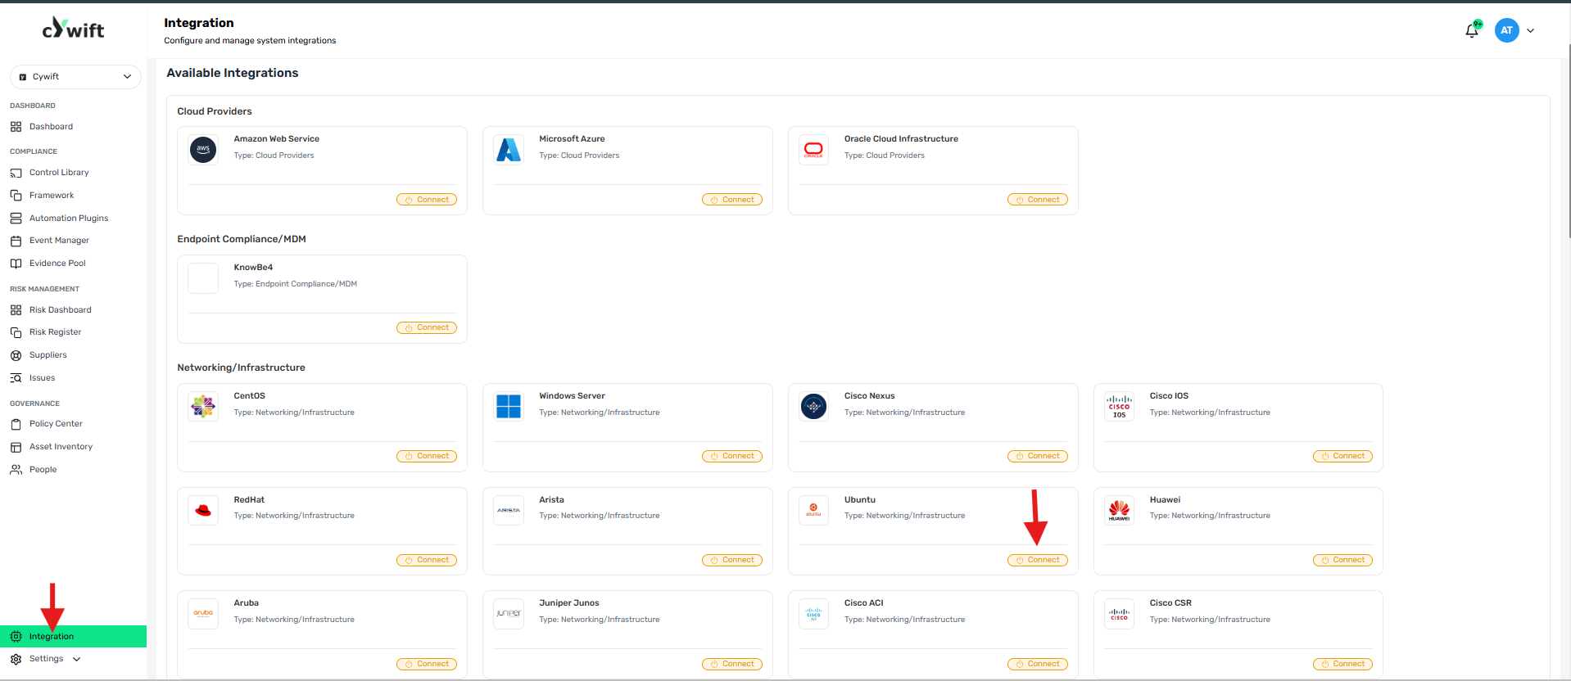Click the KnowBe4 blank logo thumbnail

coord(203,278)
